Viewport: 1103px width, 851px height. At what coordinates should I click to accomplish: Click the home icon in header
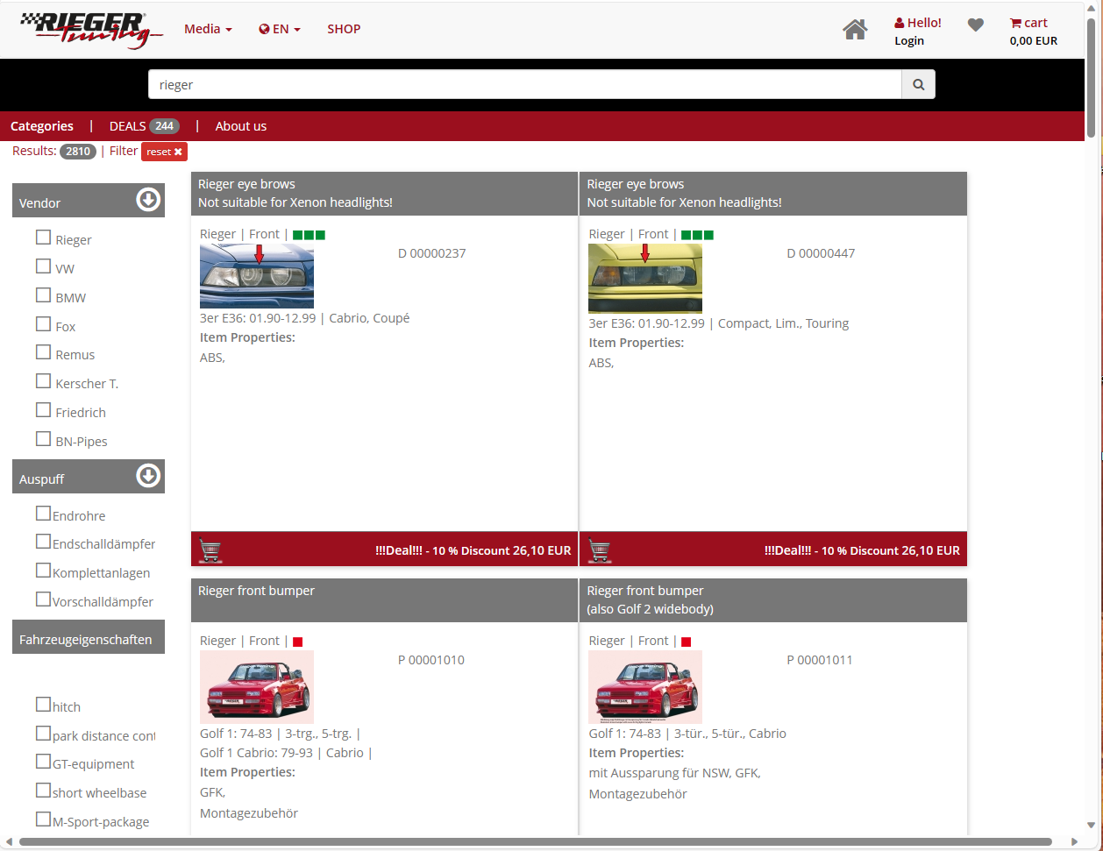[855, 30]
